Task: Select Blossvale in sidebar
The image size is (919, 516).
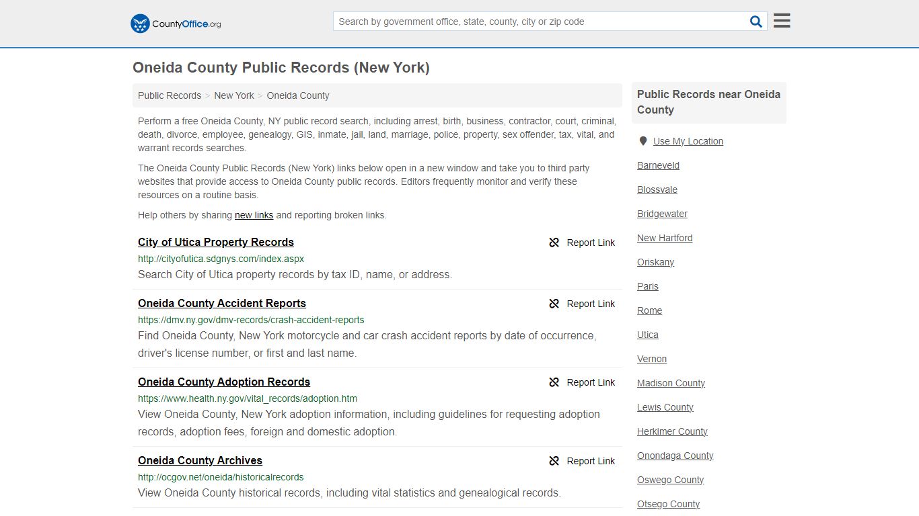Action: pos(657,189)
